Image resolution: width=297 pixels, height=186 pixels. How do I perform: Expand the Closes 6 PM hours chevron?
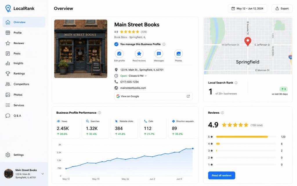[146, 76]
